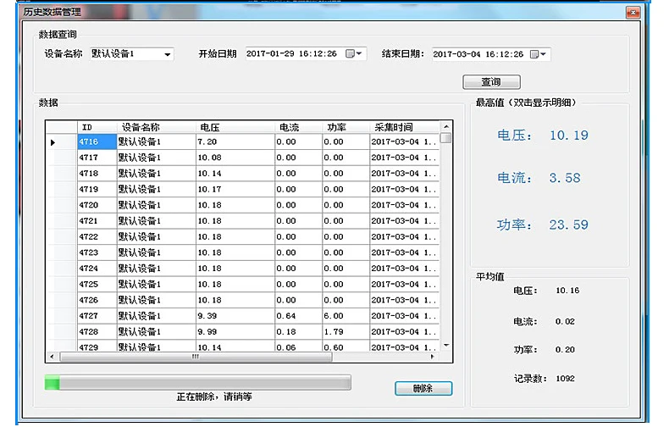Click the table's scroll down arrow

[x=445, y=345]
